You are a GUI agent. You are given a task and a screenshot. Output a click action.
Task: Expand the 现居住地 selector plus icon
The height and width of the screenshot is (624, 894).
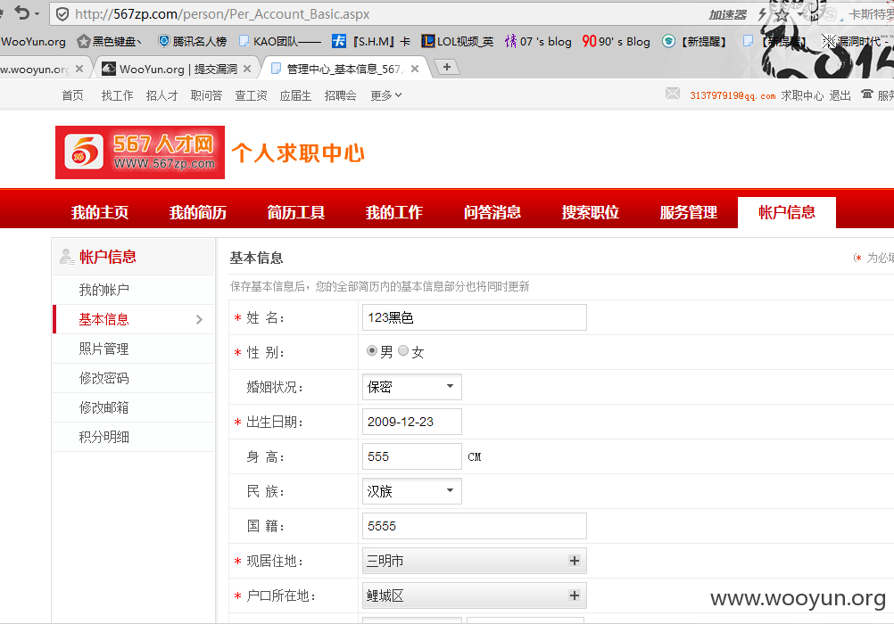pyautogui.click(x=575, y=561)
